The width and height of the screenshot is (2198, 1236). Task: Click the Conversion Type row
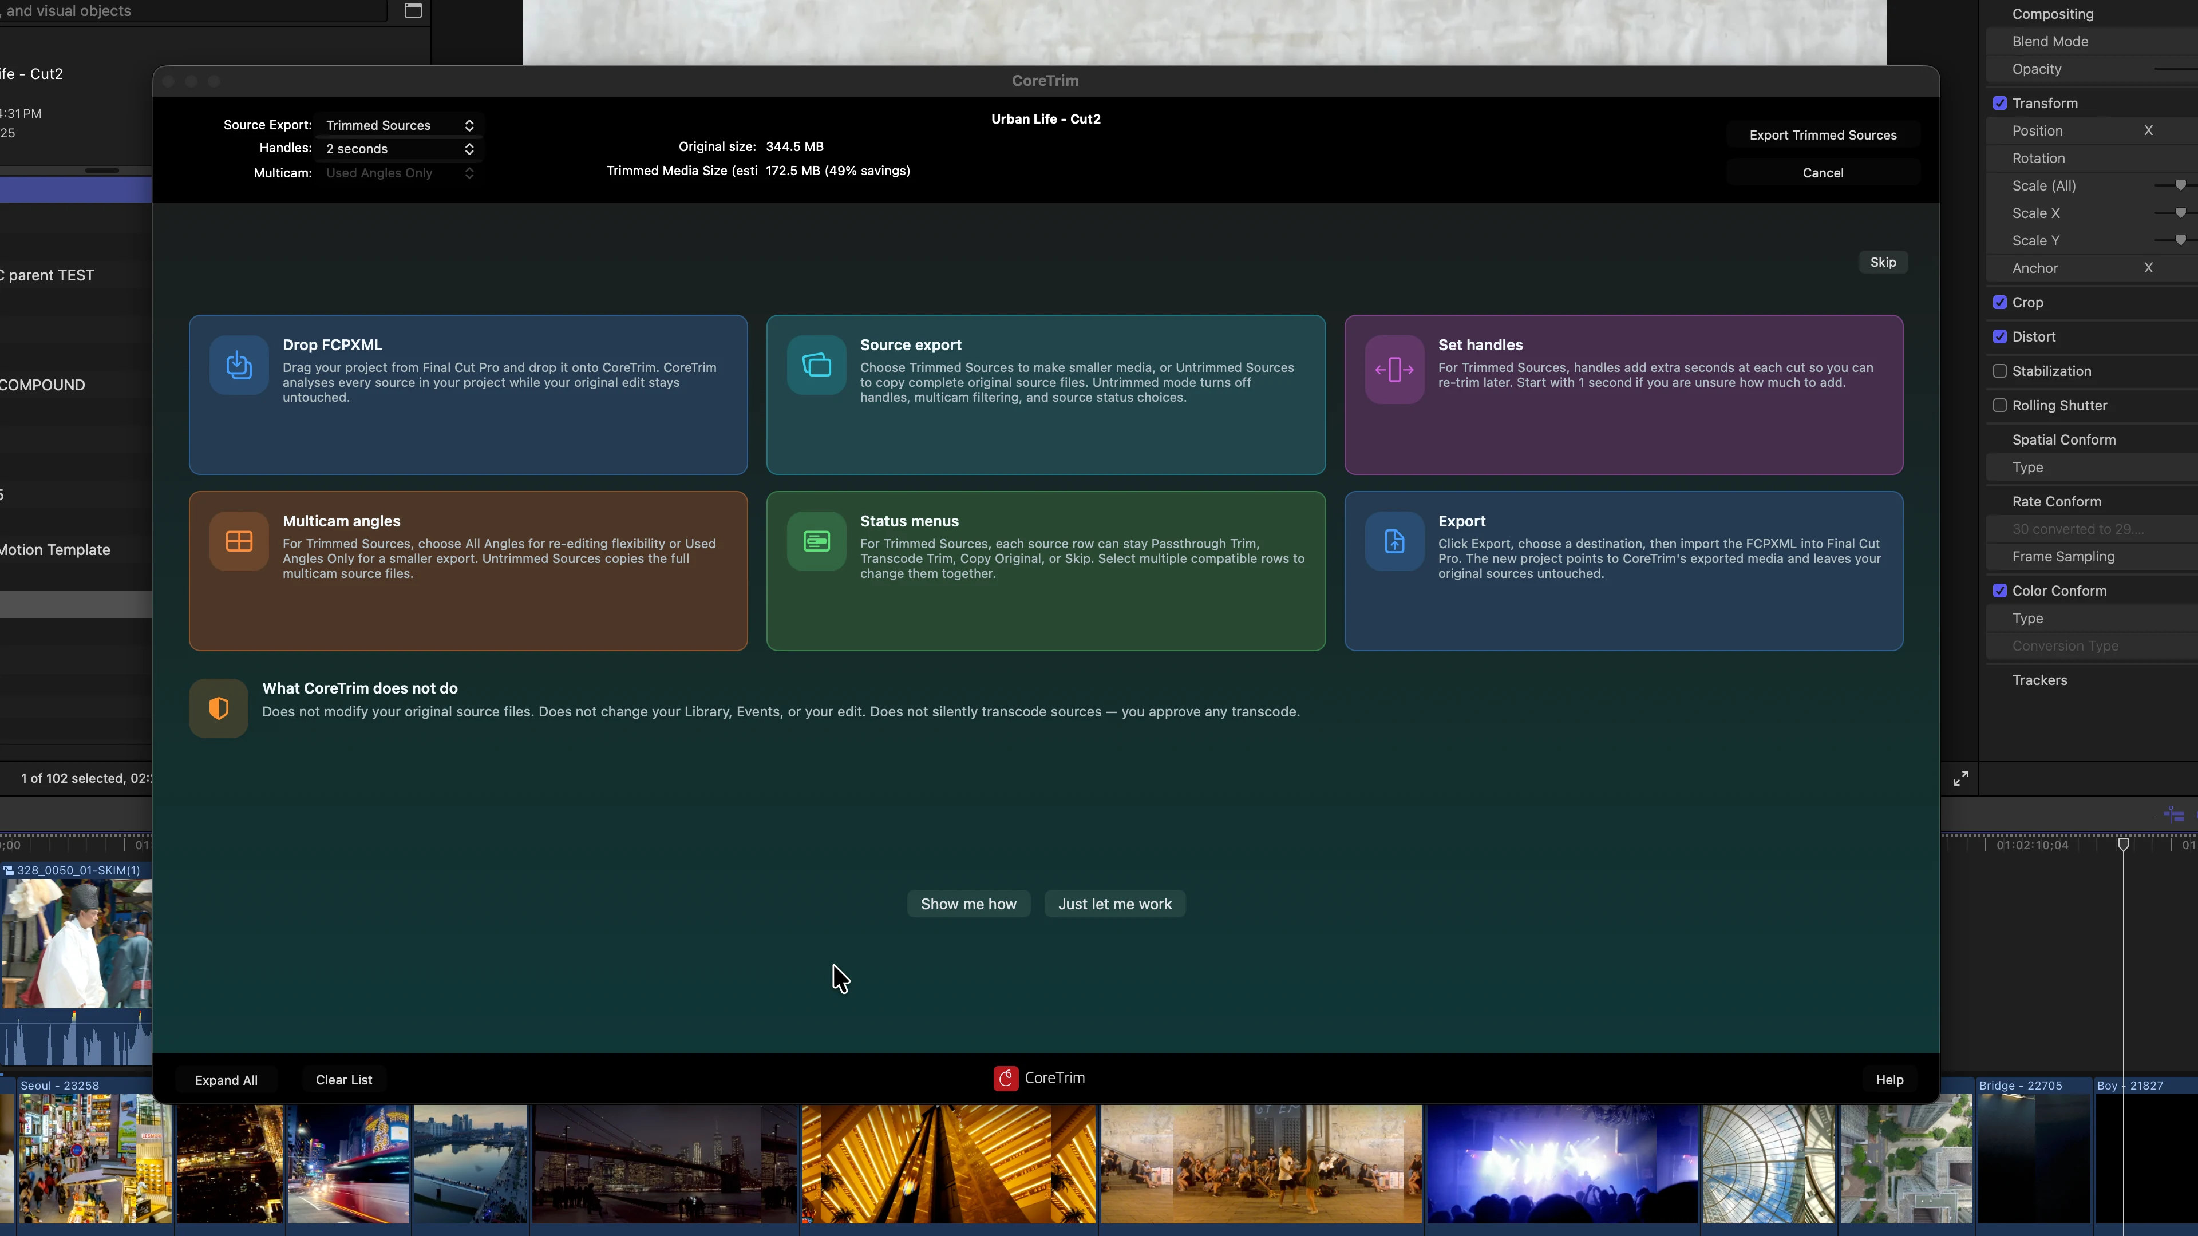2092,647
